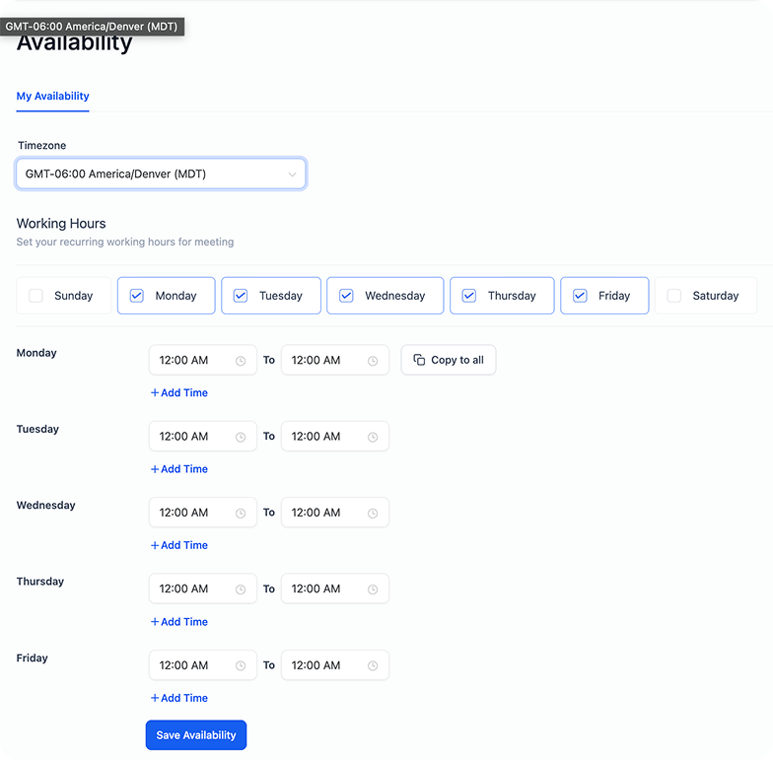
Task: Open Friday's start time picker field
Action: [203, 664]
